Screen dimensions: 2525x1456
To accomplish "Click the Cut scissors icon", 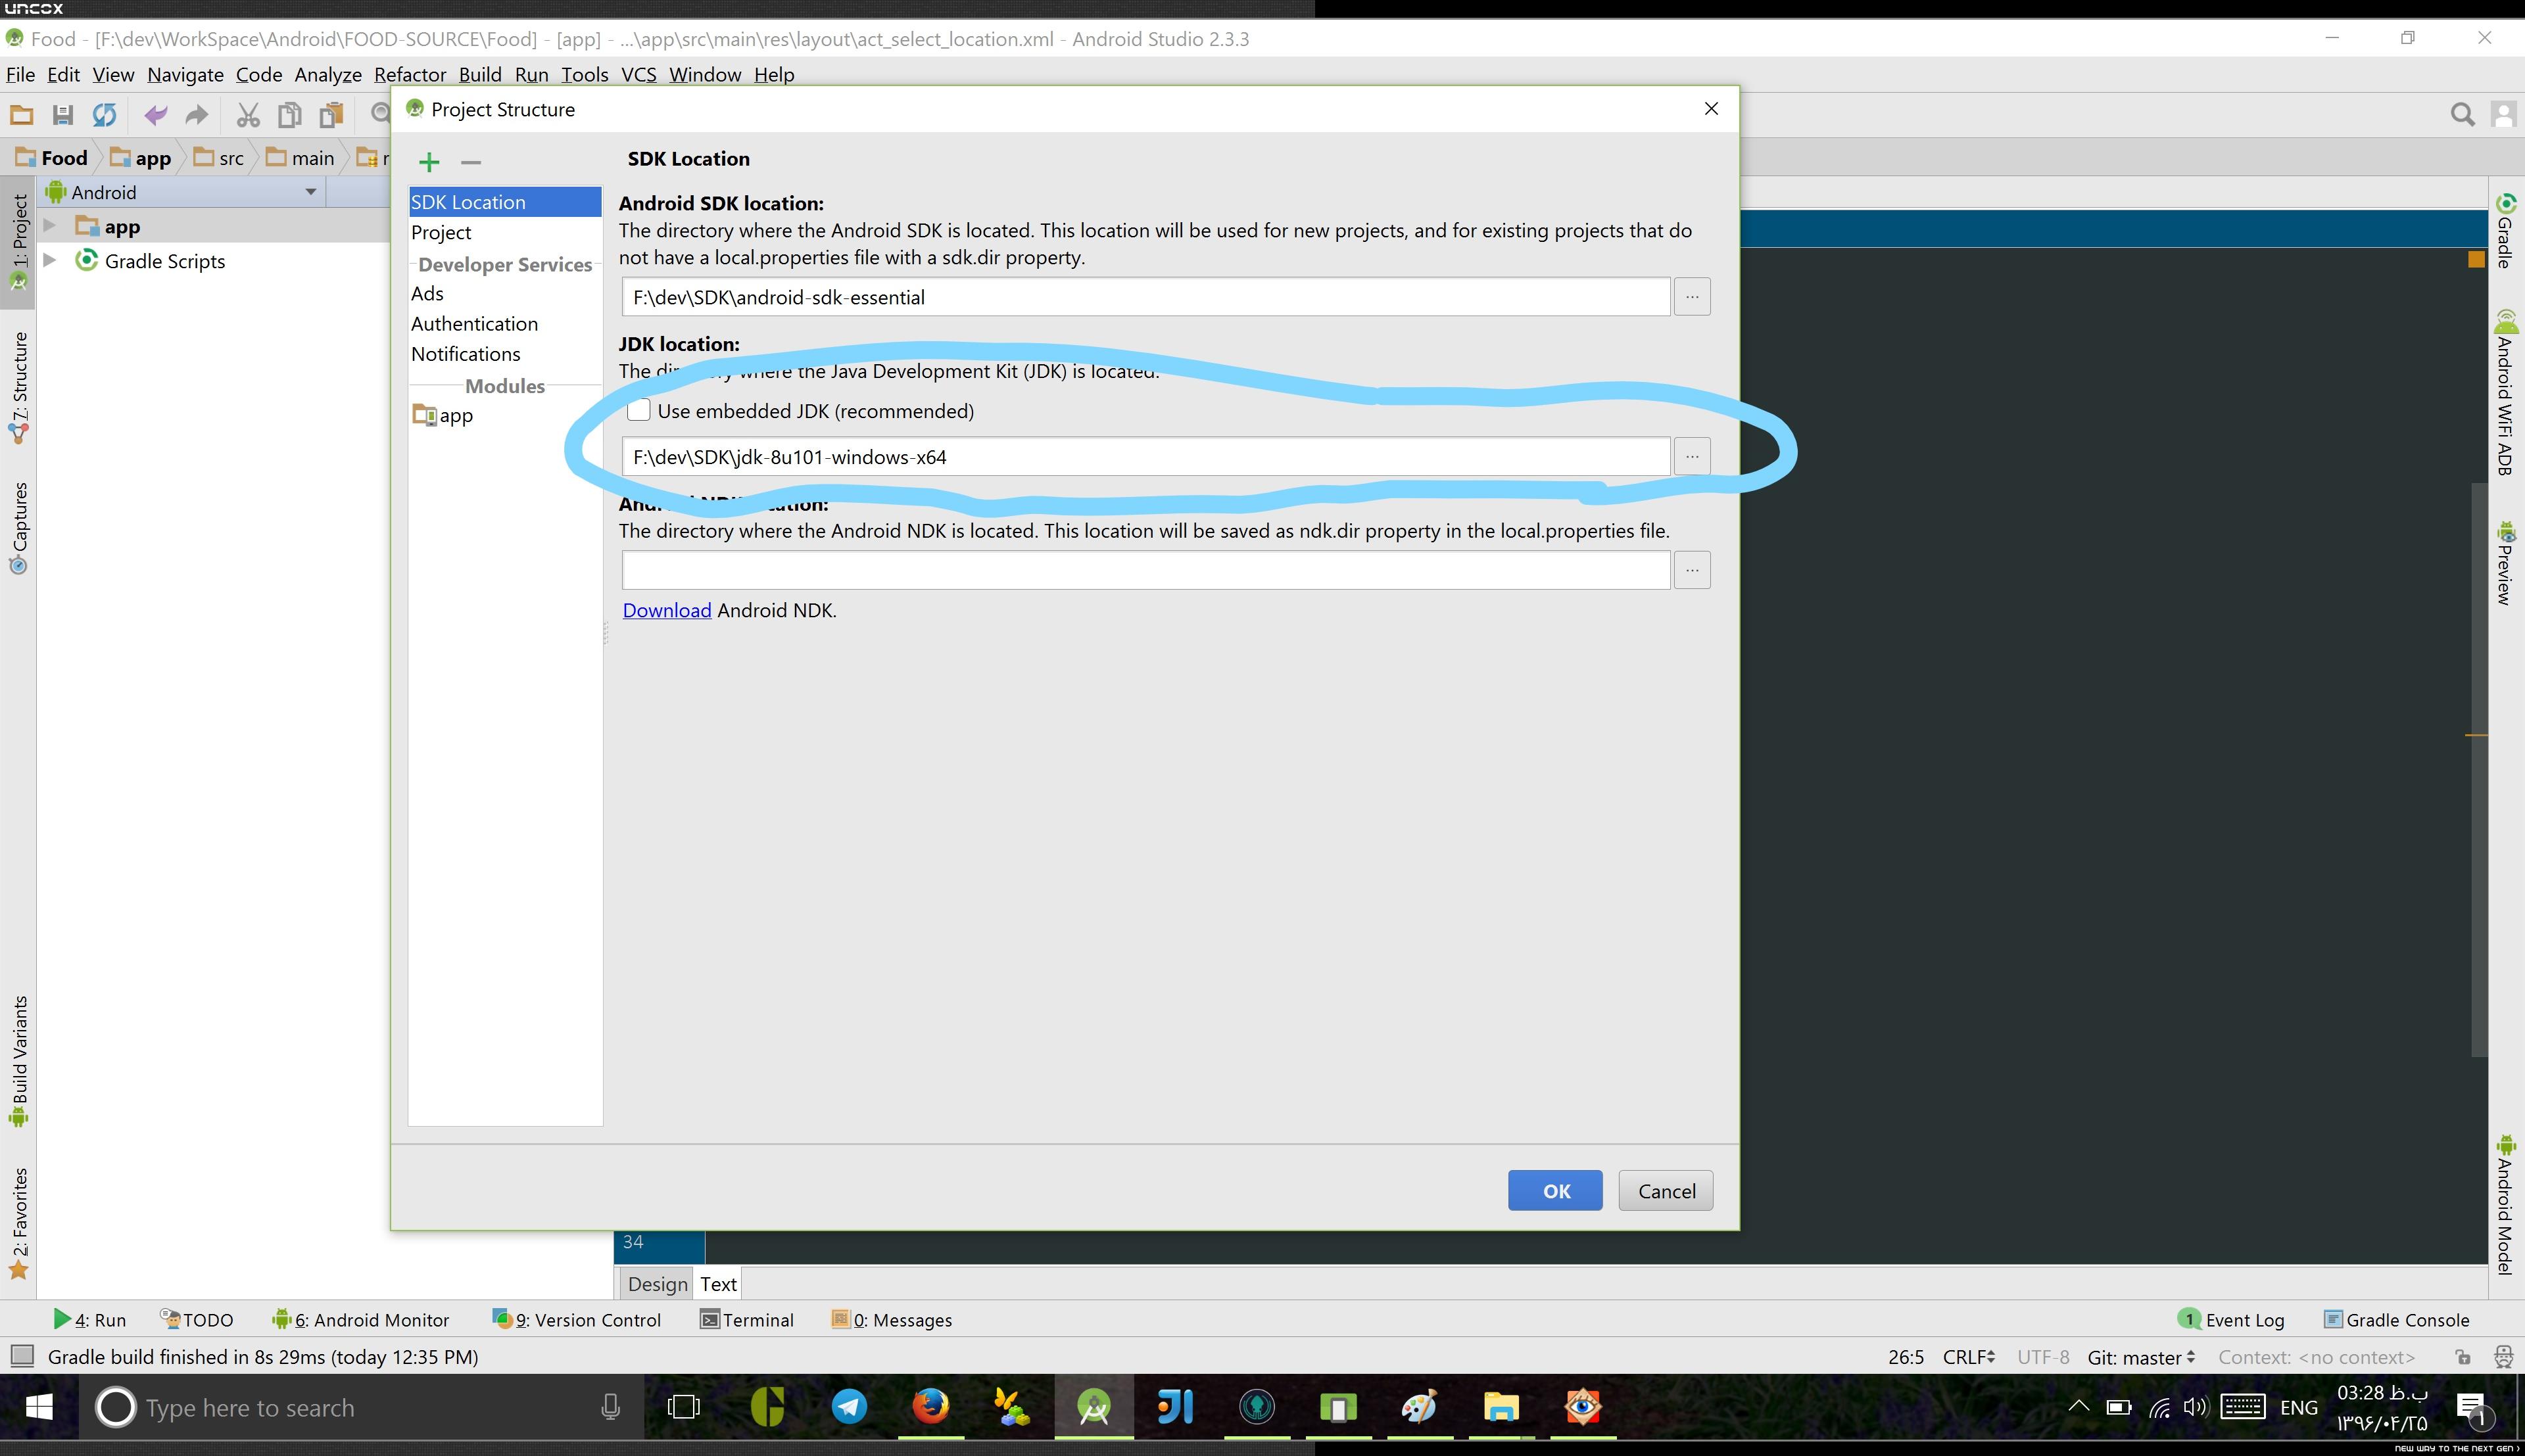I will click(248, 115).
